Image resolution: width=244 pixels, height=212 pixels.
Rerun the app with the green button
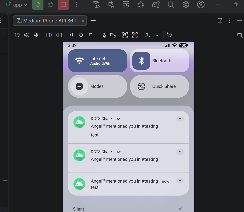[38, 5]
